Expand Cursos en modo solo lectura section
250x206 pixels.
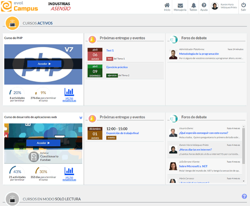click(x=12, y=199)
